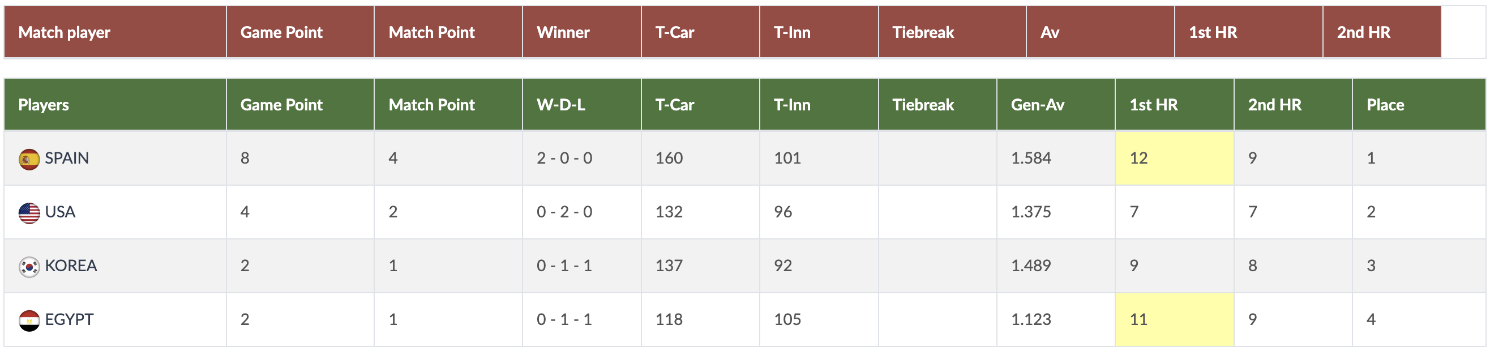
Task: Click the Egypt flag icon
Action: [x=29, y=320]
